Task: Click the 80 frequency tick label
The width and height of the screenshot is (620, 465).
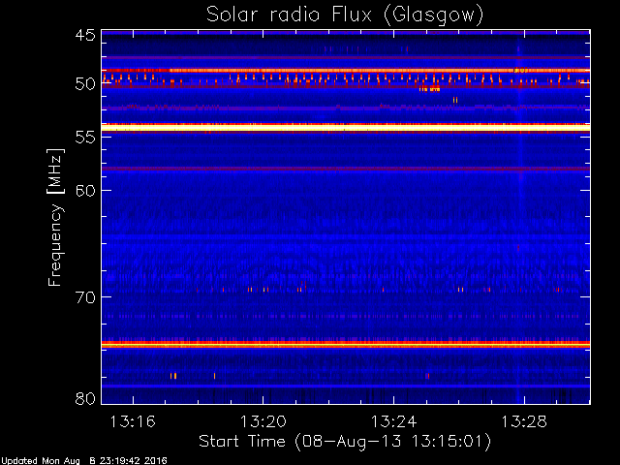Action: point(85,398)
